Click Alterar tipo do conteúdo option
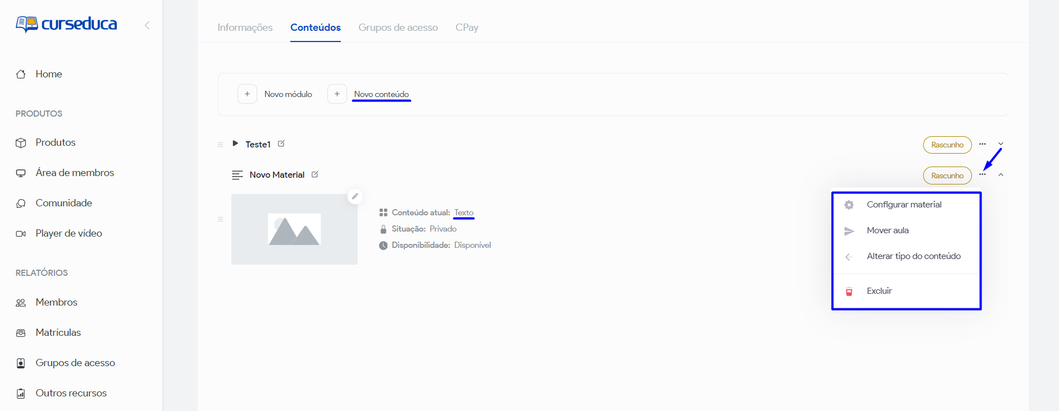Viewport: 1059px width, 411px height. click(x=913, y=256)
